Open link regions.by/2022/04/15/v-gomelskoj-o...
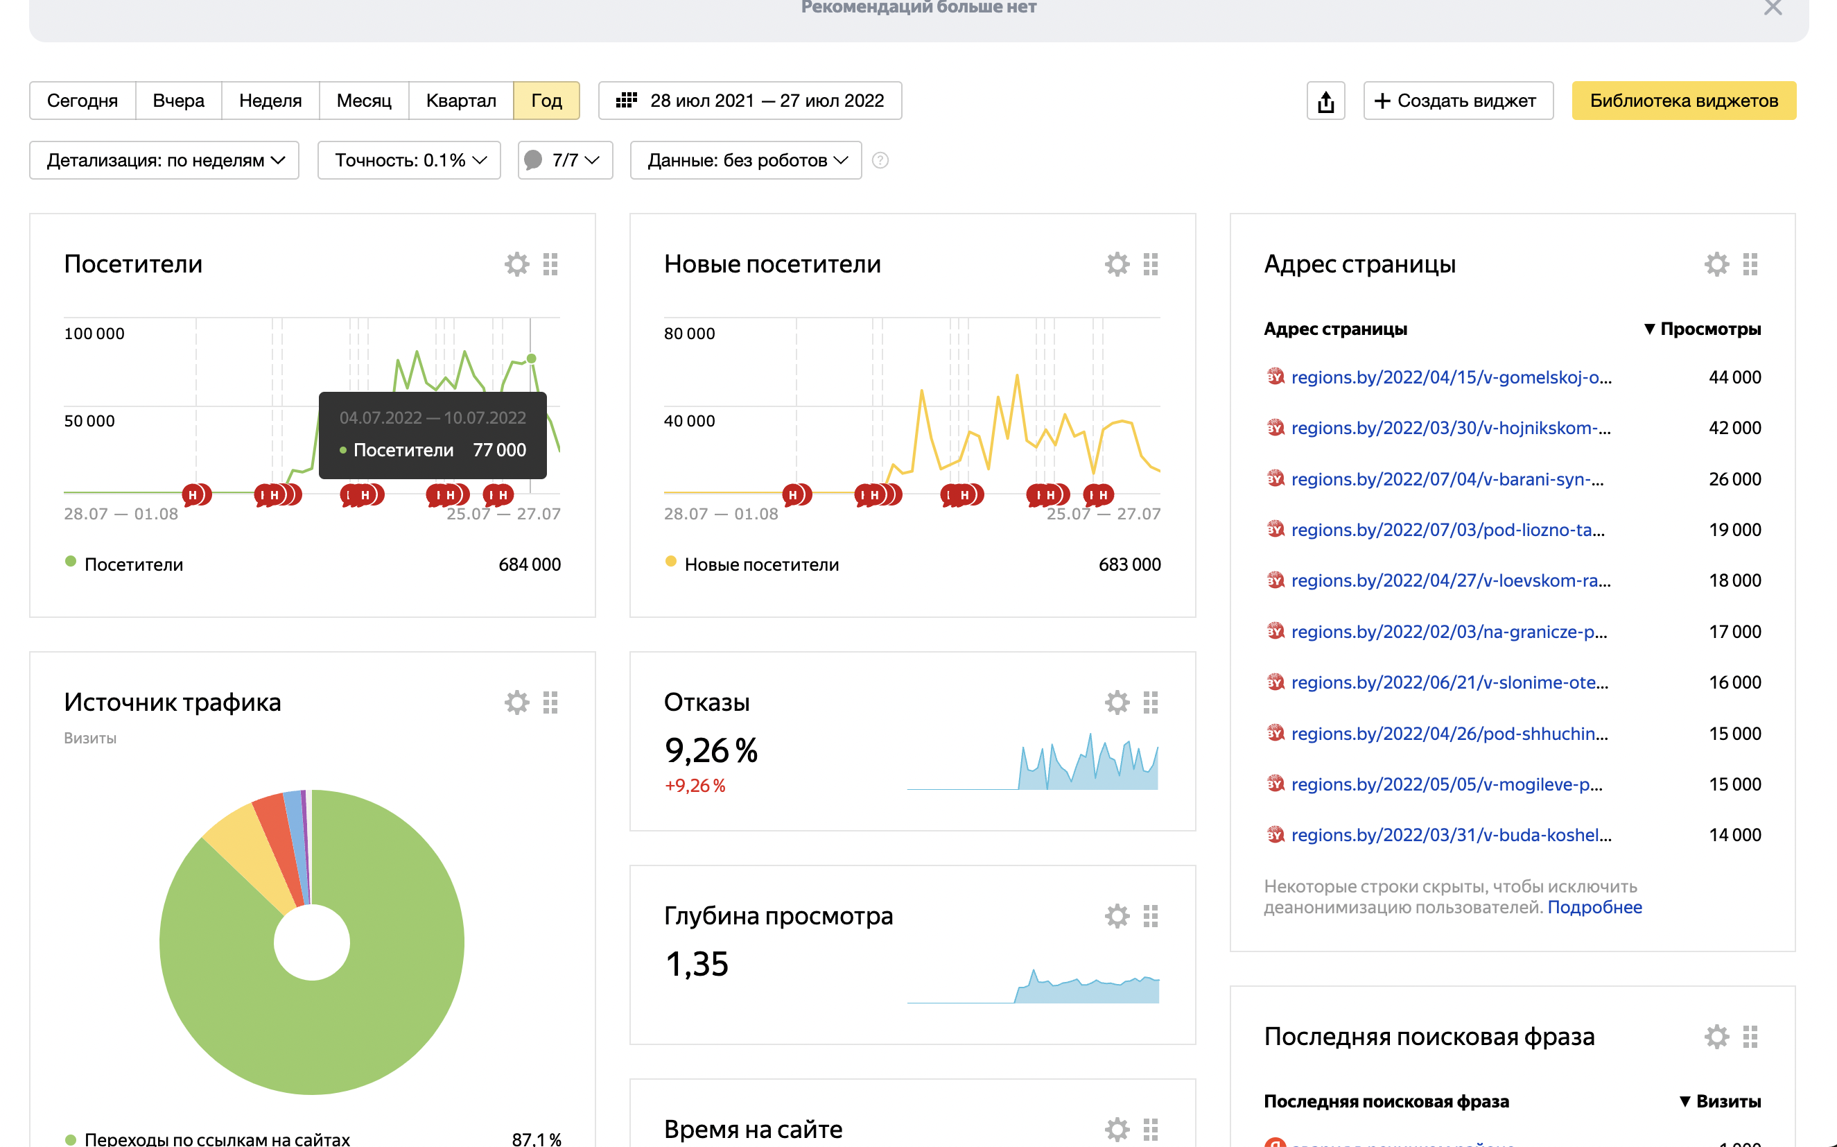The image size is (1837, 1147). 1451,378
